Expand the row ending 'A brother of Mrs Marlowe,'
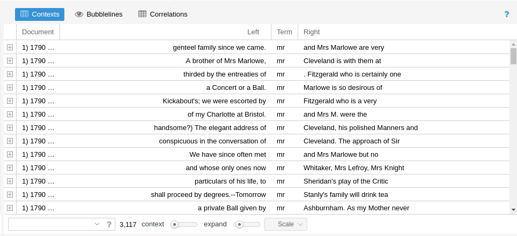Viewport: 517px width, 236px height. pos(10,60)
